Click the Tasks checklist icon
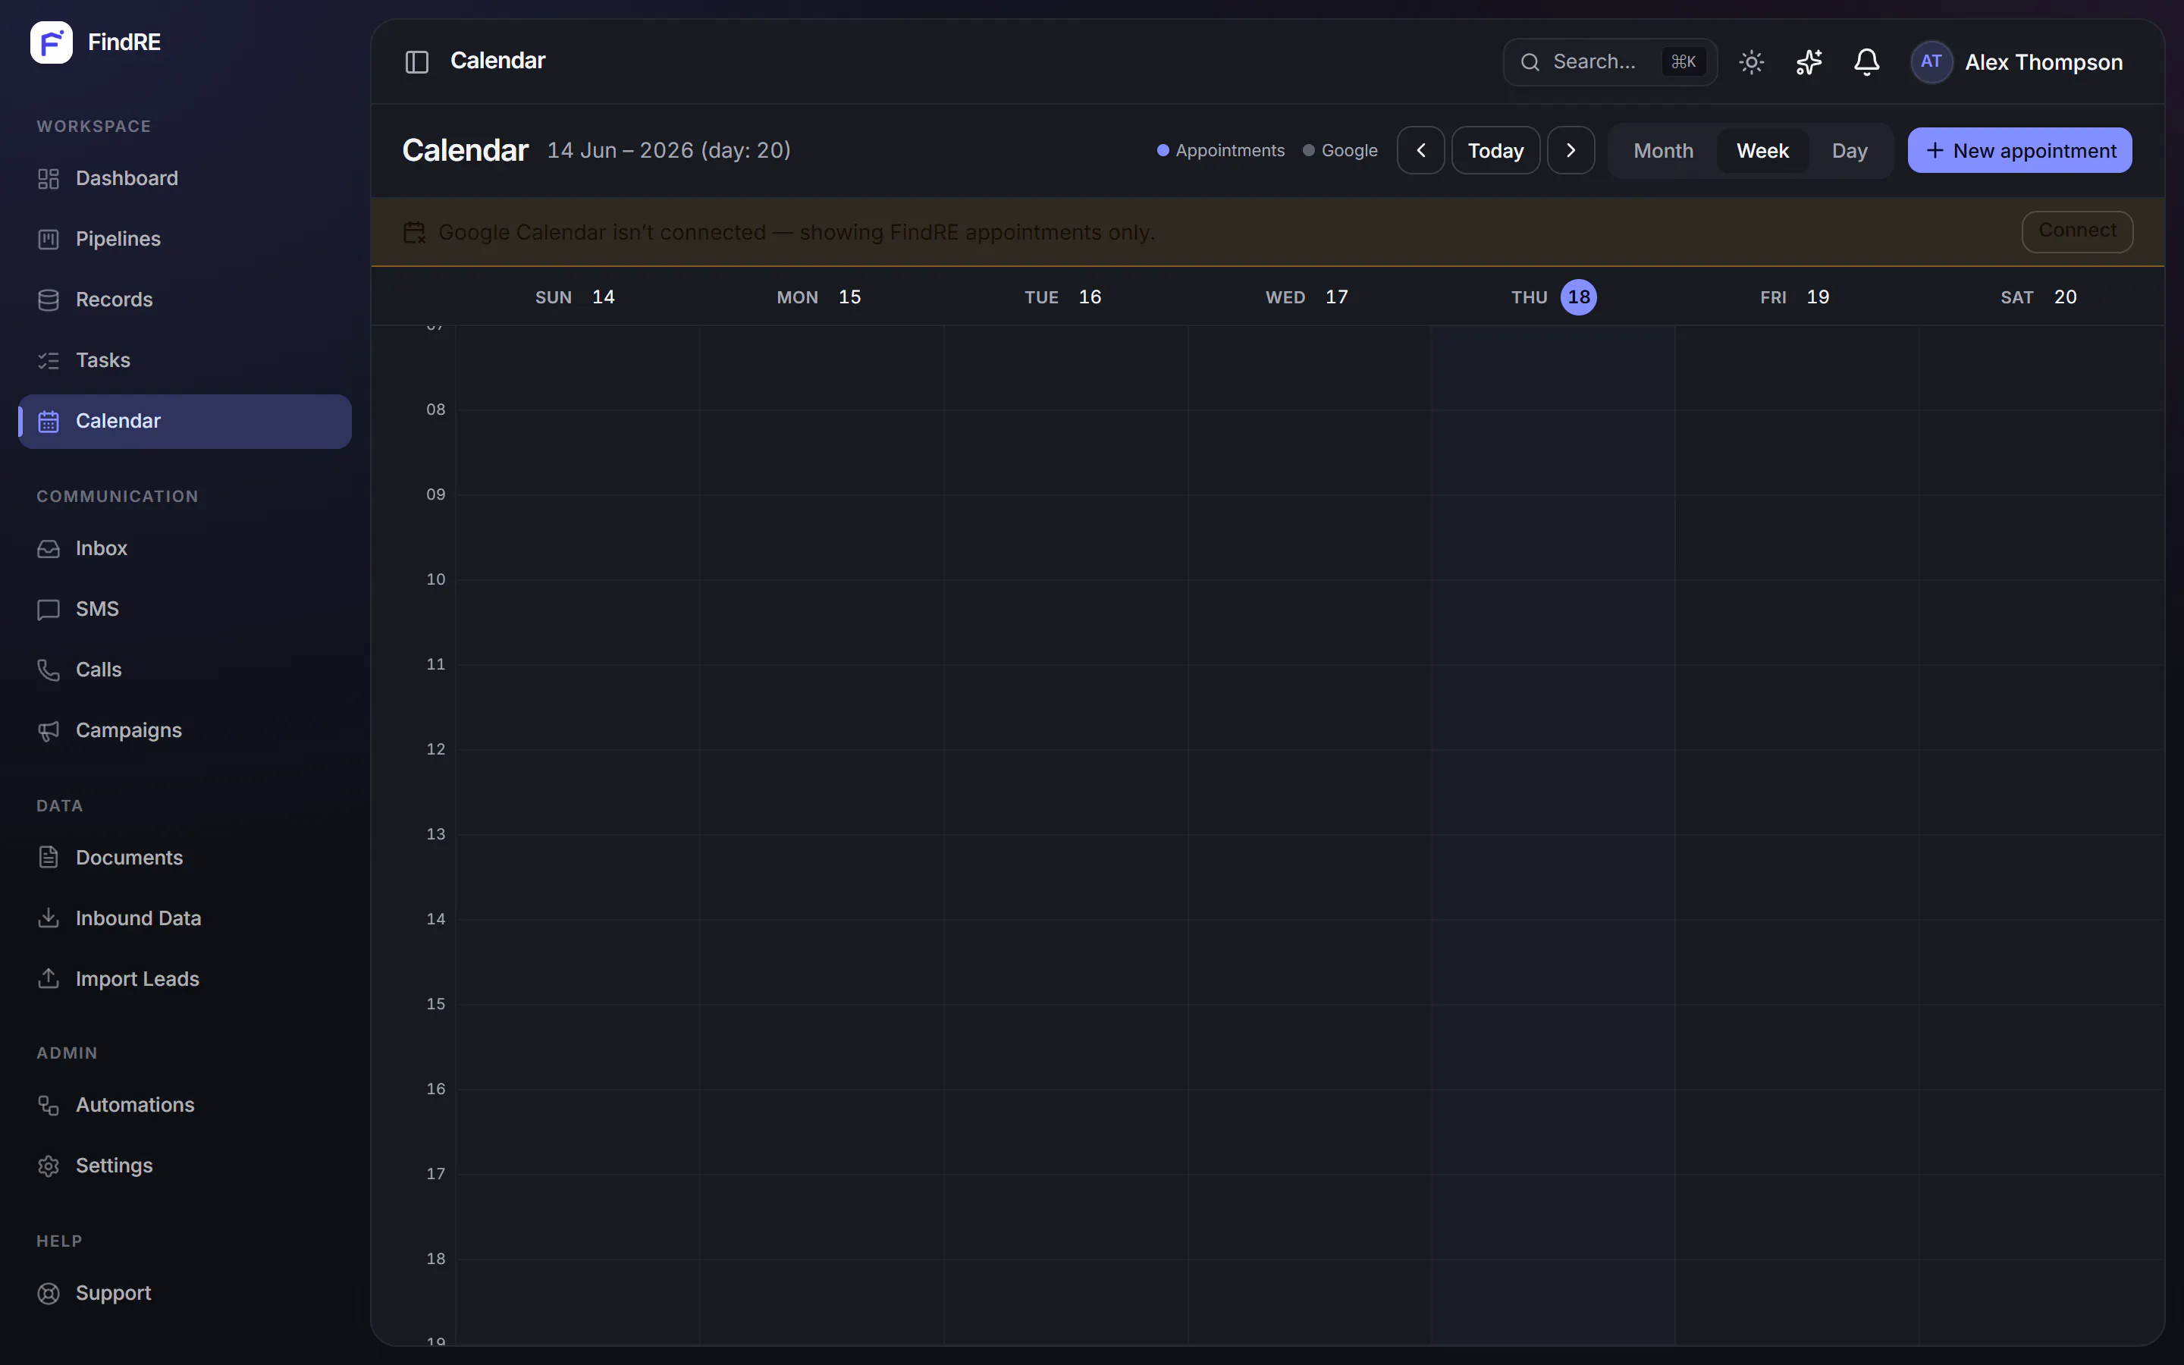The width and height of the screenshot is (2184, 1365). (x=49, y=360)
